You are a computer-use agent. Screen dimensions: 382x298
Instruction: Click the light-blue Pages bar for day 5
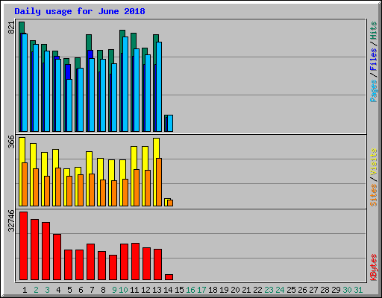click(69, 105)
